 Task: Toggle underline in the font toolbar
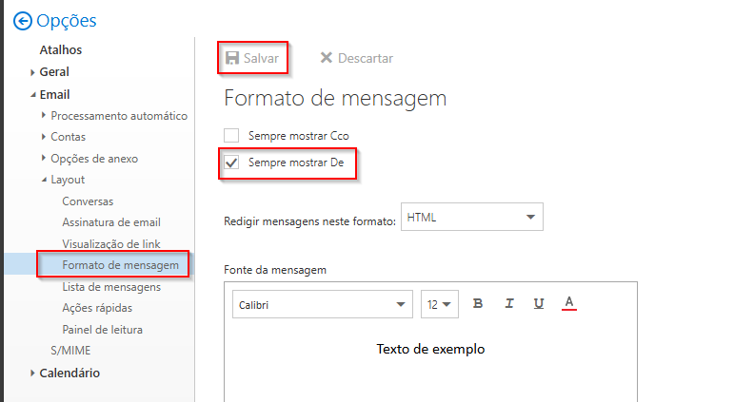pyautogui.click(x=539, y=304)
